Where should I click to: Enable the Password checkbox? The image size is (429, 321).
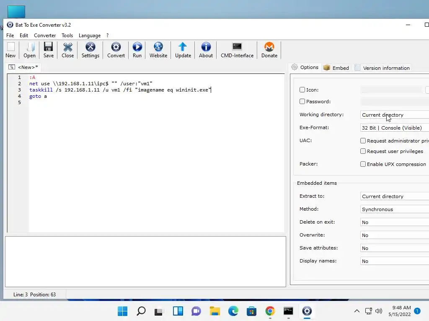coord(302,101)
